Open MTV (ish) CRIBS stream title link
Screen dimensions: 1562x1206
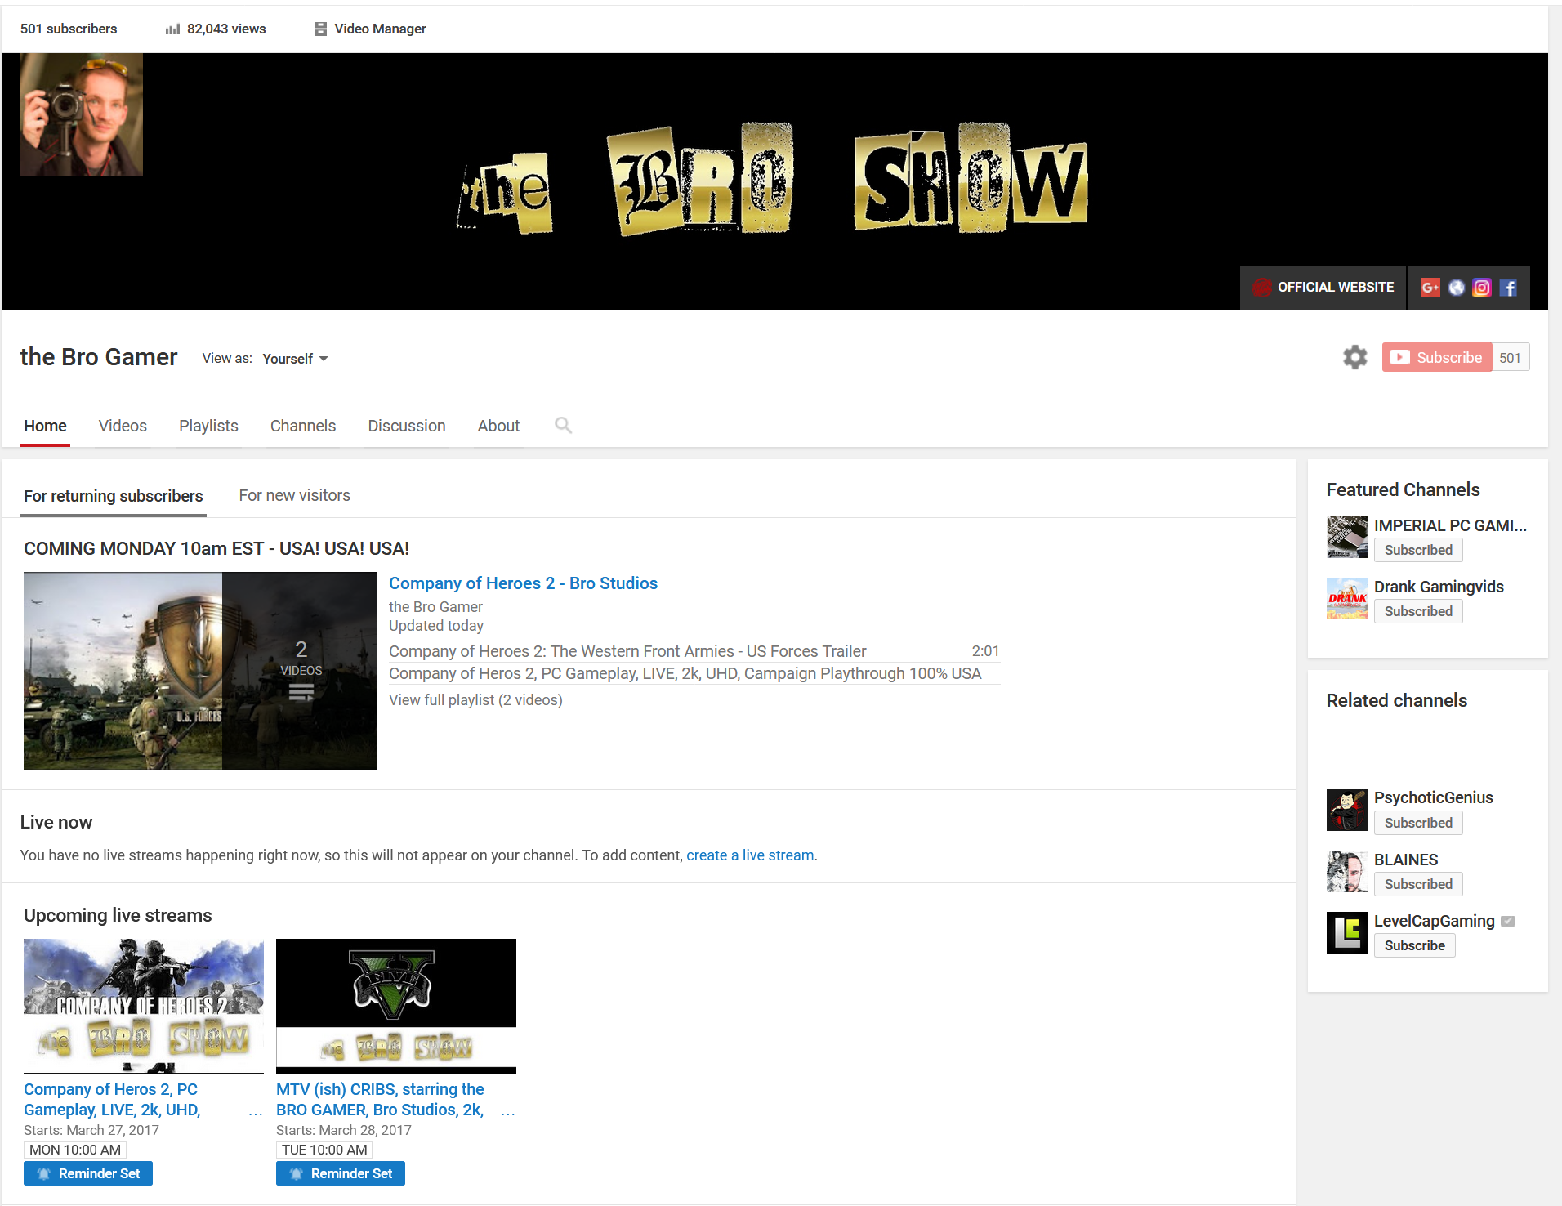(381, 1100)
